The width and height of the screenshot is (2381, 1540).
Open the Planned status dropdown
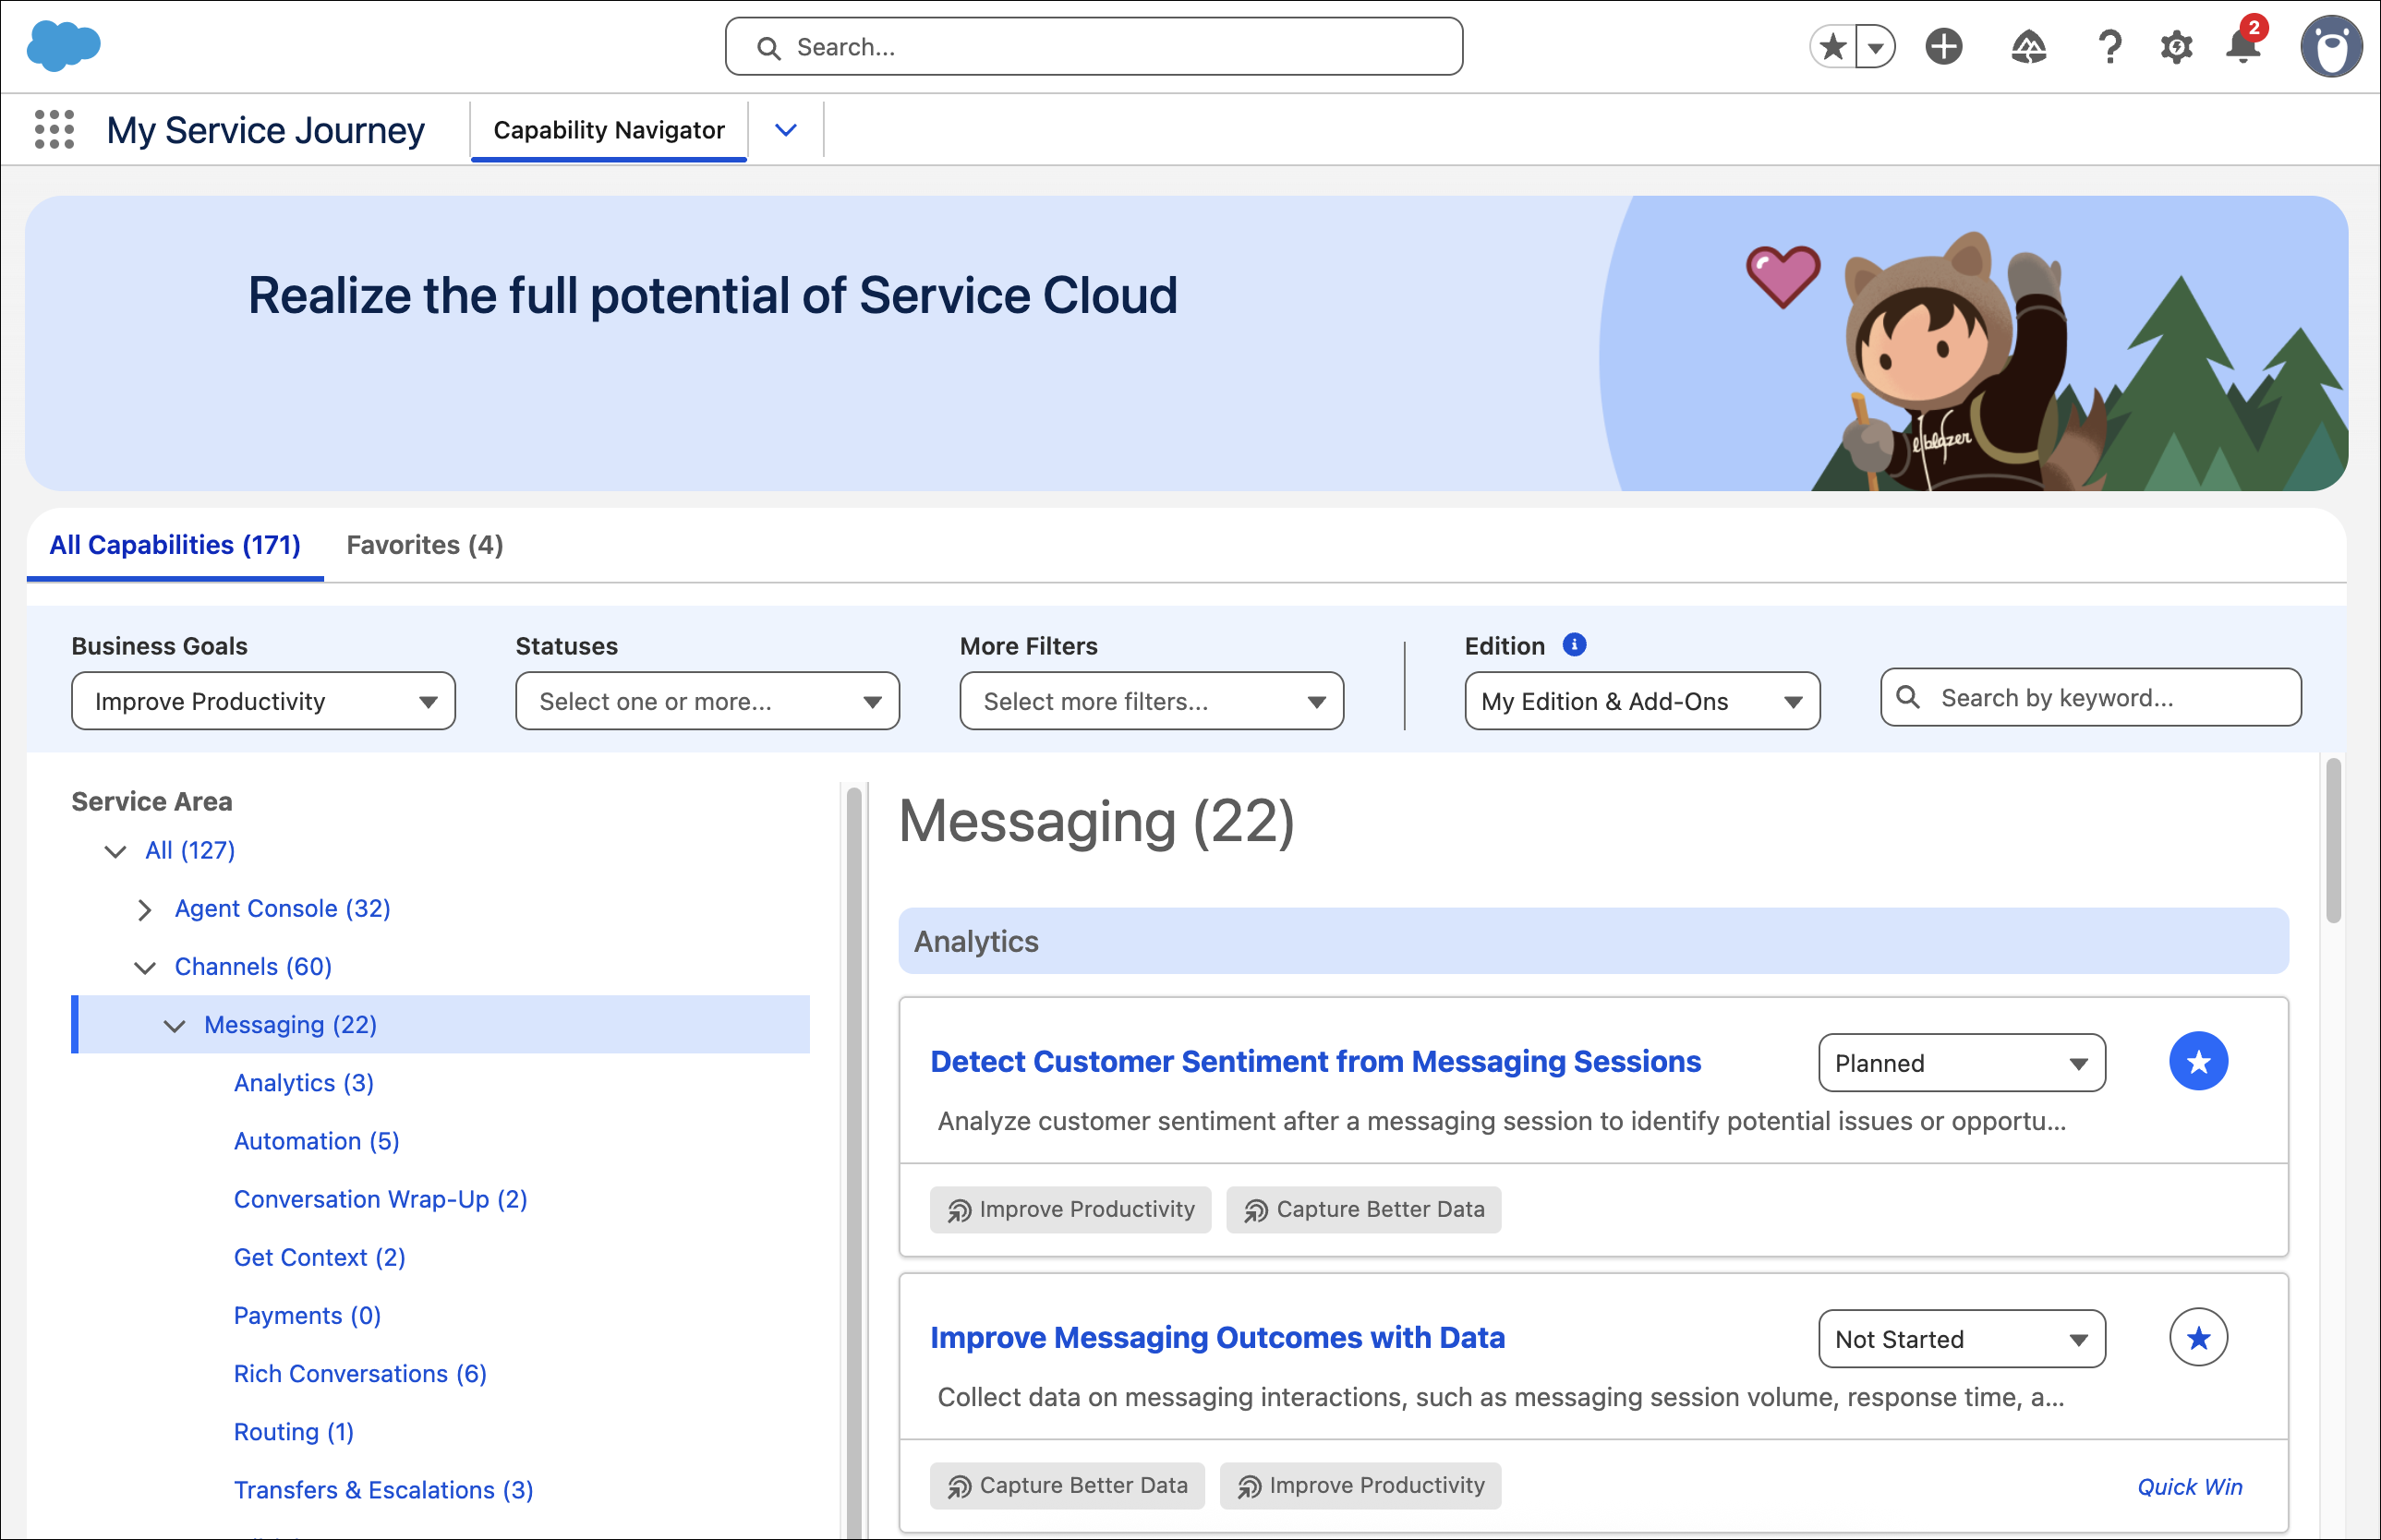click(x=1961, y=1063)
